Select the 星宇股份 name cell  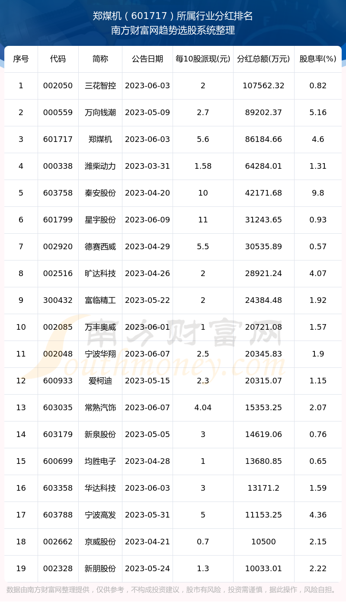pyautogui.click(x=100, y=220)
